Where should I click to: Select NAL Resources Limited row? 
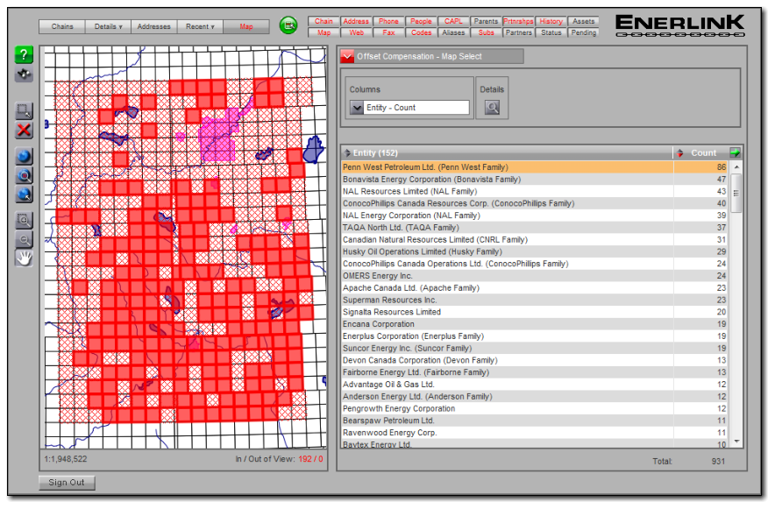tap(536, 192)
